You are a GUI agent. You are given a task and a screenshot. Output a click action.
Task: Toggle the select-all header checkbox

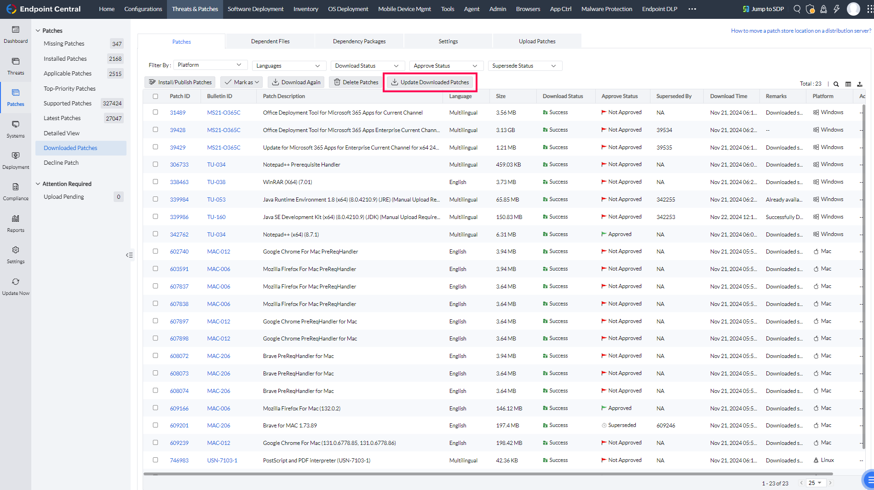click(x=155, y=97)
